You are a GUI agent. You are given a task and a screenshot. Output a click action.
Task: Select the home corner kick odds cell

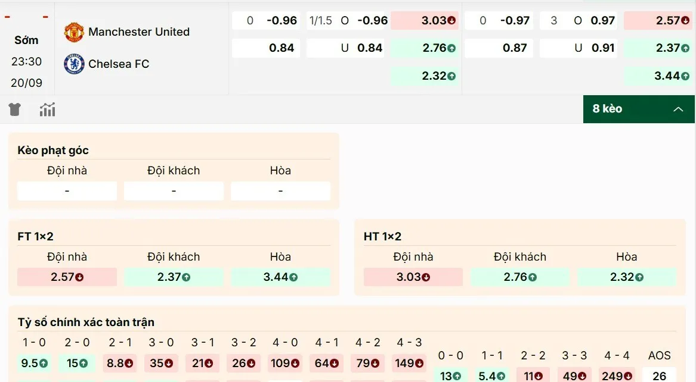coord(67,191)
